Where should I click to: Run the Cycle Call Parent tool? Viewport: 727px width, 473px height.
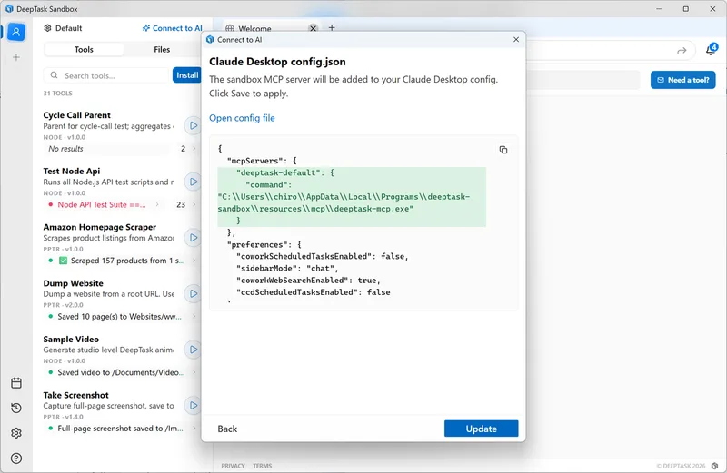[193, 125]
